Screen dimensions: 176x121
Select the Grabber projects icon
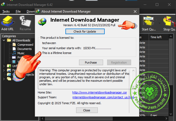(x=9, y=75)
